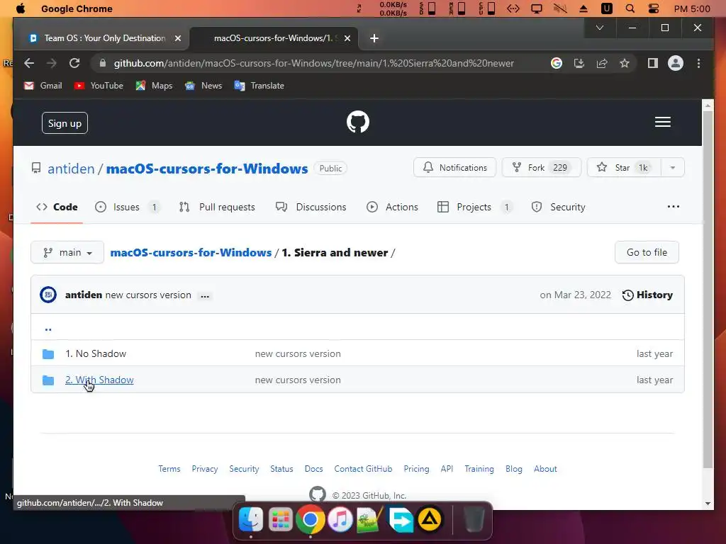This screenshot has width=726, height=544.
Task: Open the Chrome three-dot menu
Action: coord(698,63)
